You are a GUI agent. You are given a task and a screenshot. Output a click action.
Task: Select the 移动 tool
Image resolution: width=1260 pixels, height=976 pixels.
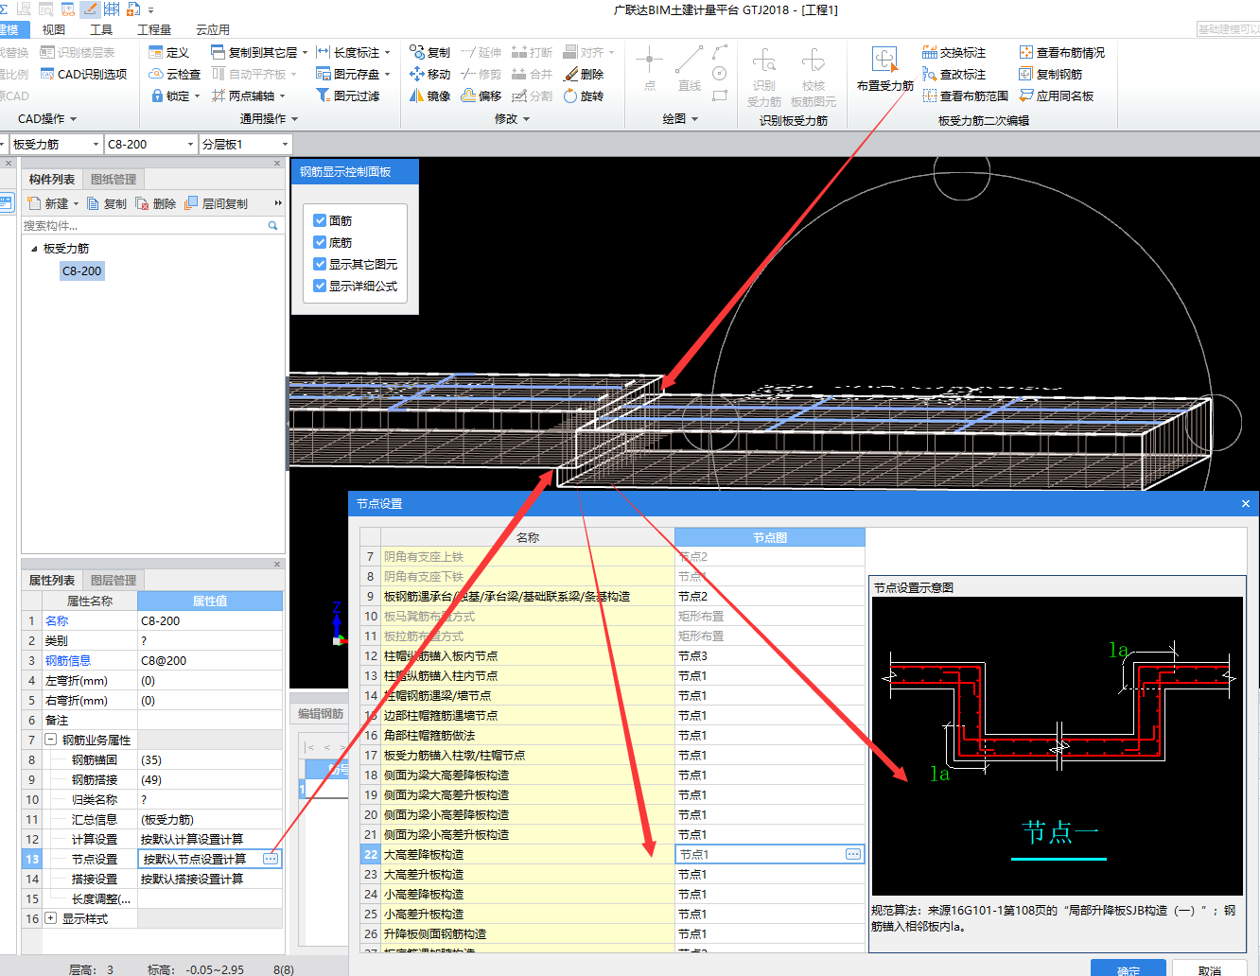429,75
